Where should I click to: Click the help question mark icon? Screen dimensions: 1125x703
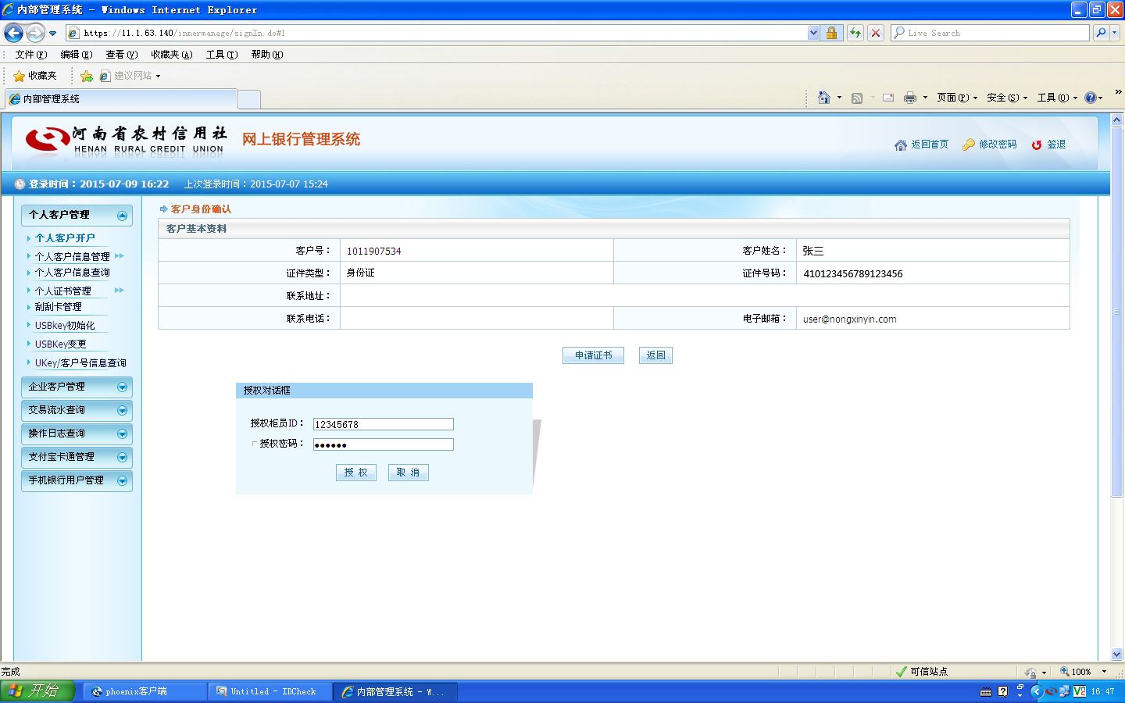(1091, 98)
